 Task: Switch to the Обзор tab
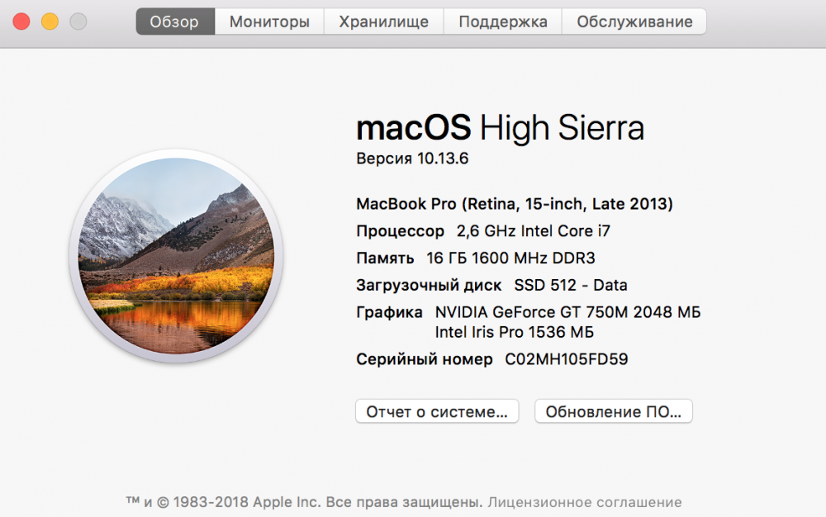(175, 21)
